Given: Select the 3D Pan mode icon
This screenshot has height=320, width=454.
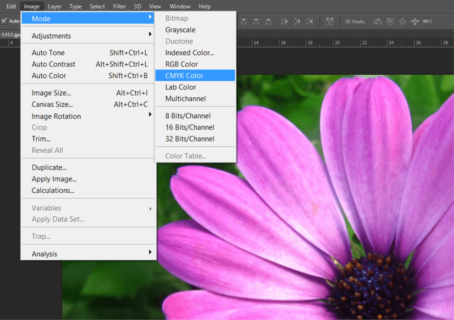Looking at the screenshot, I should [x=403, y=21].
